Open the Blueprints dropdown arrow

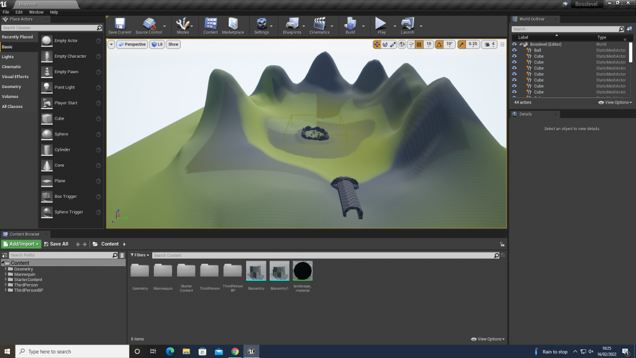point(303,26)
